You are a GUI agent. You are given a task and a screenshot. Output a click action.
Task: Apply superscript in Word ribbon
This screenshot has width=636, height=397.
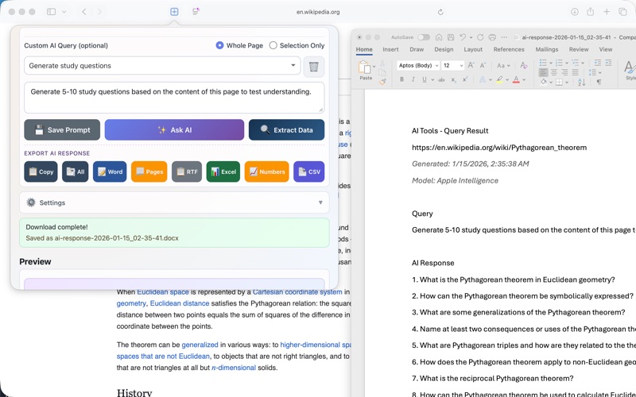tap(465, 80)
